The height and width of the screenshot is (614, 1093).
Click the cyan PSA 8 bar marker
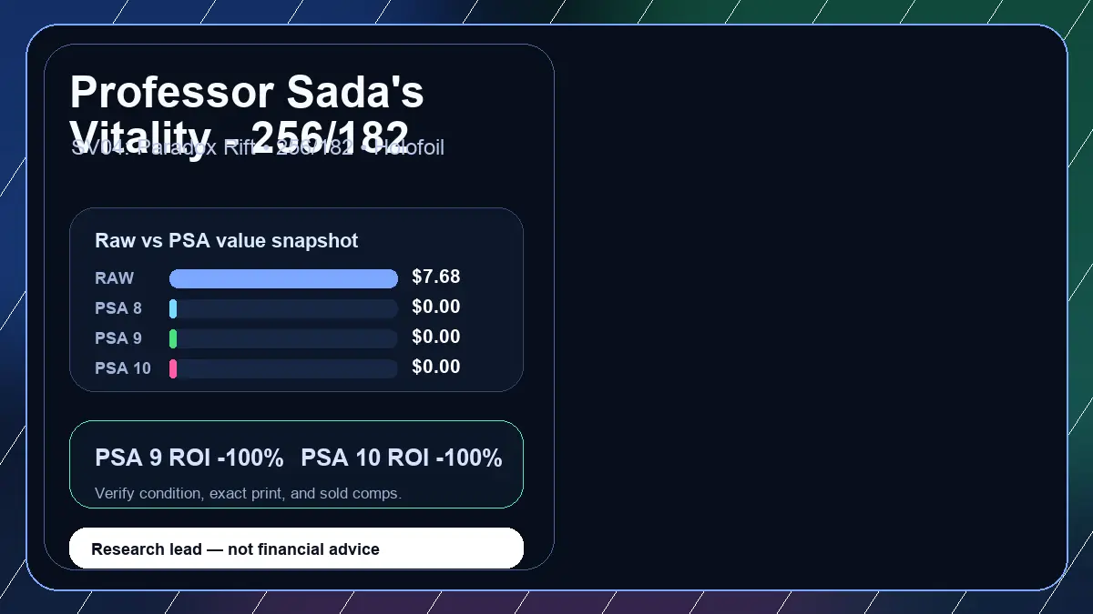(173, 308)
